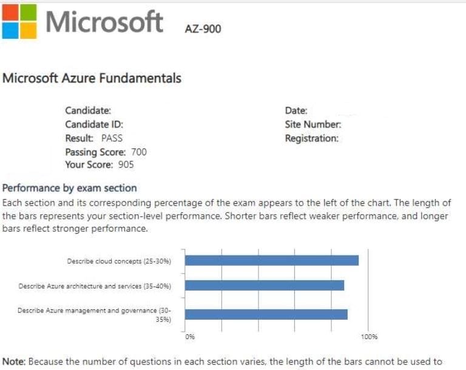Viewport: 466px width, 370px height.
Task: Click the 100% axis label
Action: pos(369,336)
